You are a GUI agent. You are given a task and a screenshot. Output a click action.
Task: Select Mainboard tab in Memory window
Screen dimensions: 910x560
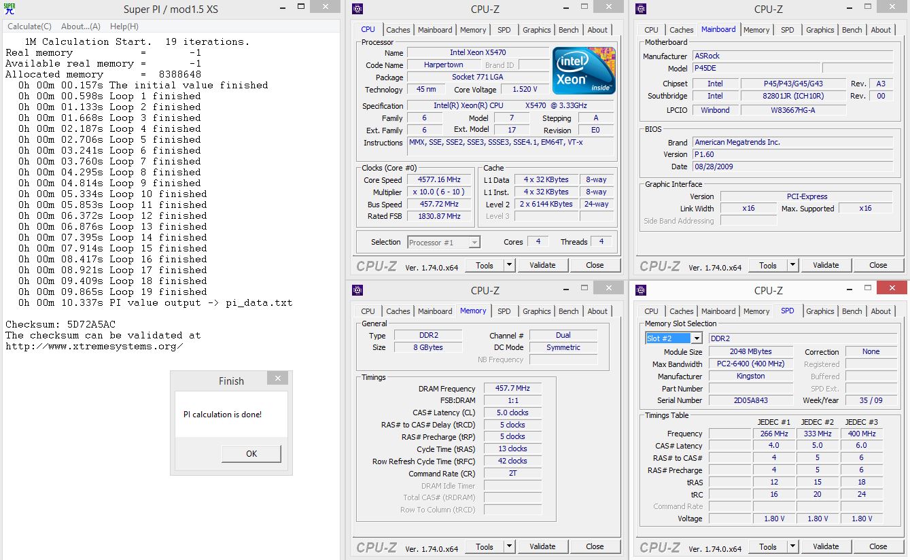click(x=435, y=311)
